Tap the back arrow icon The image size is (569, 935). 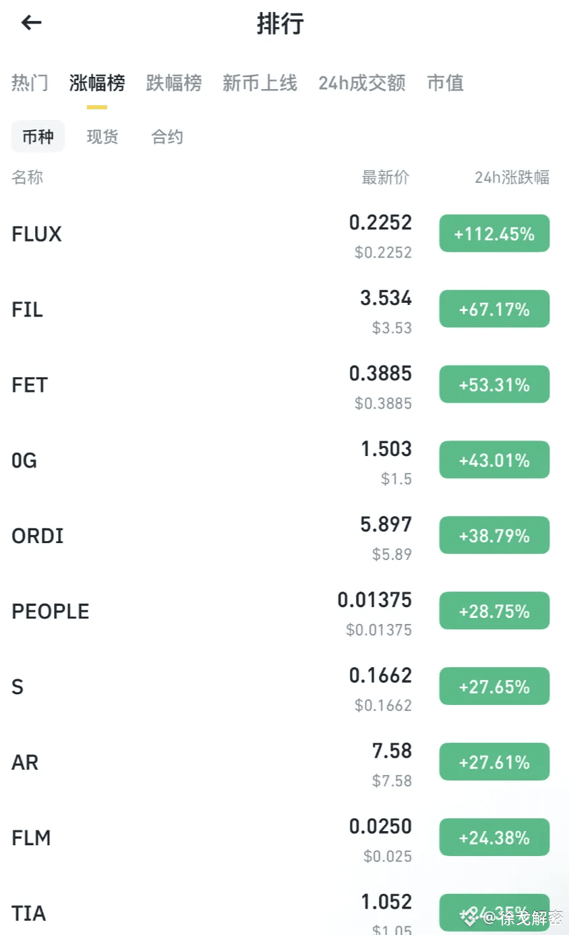31,23
